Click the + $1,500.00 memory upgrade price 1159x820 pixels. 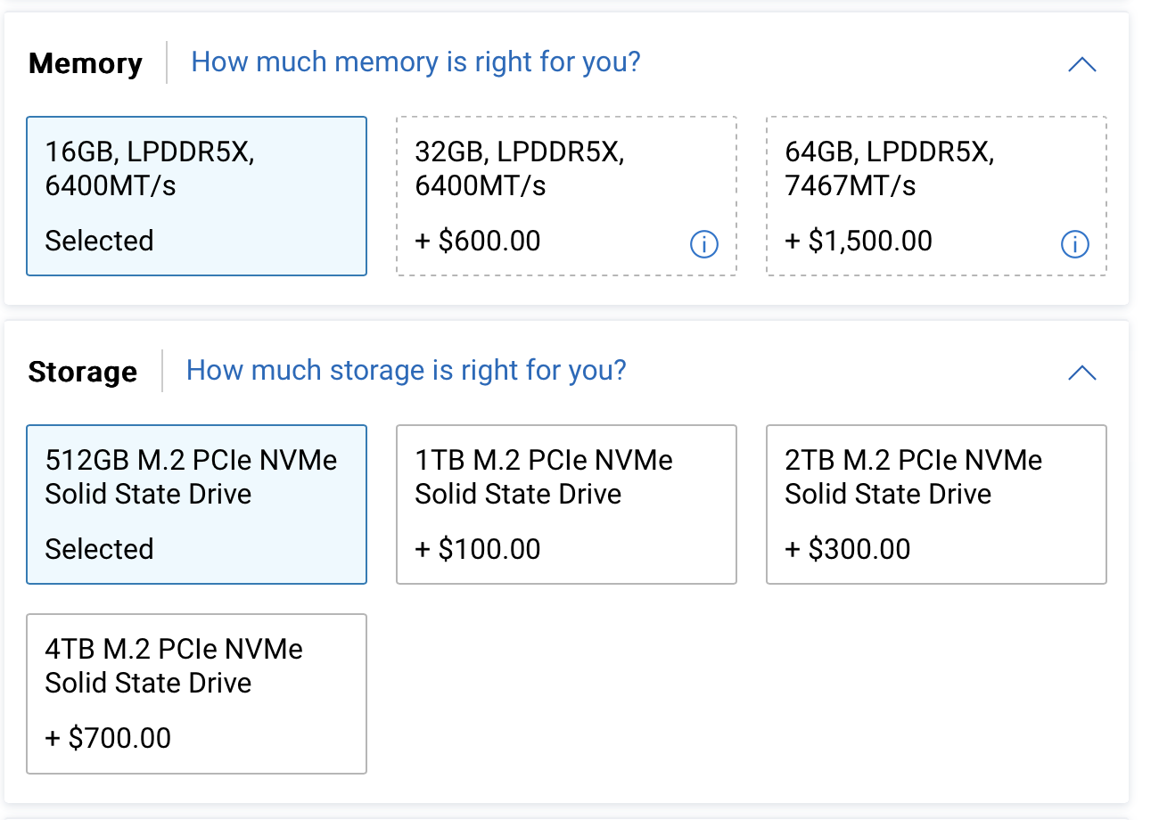859,242
